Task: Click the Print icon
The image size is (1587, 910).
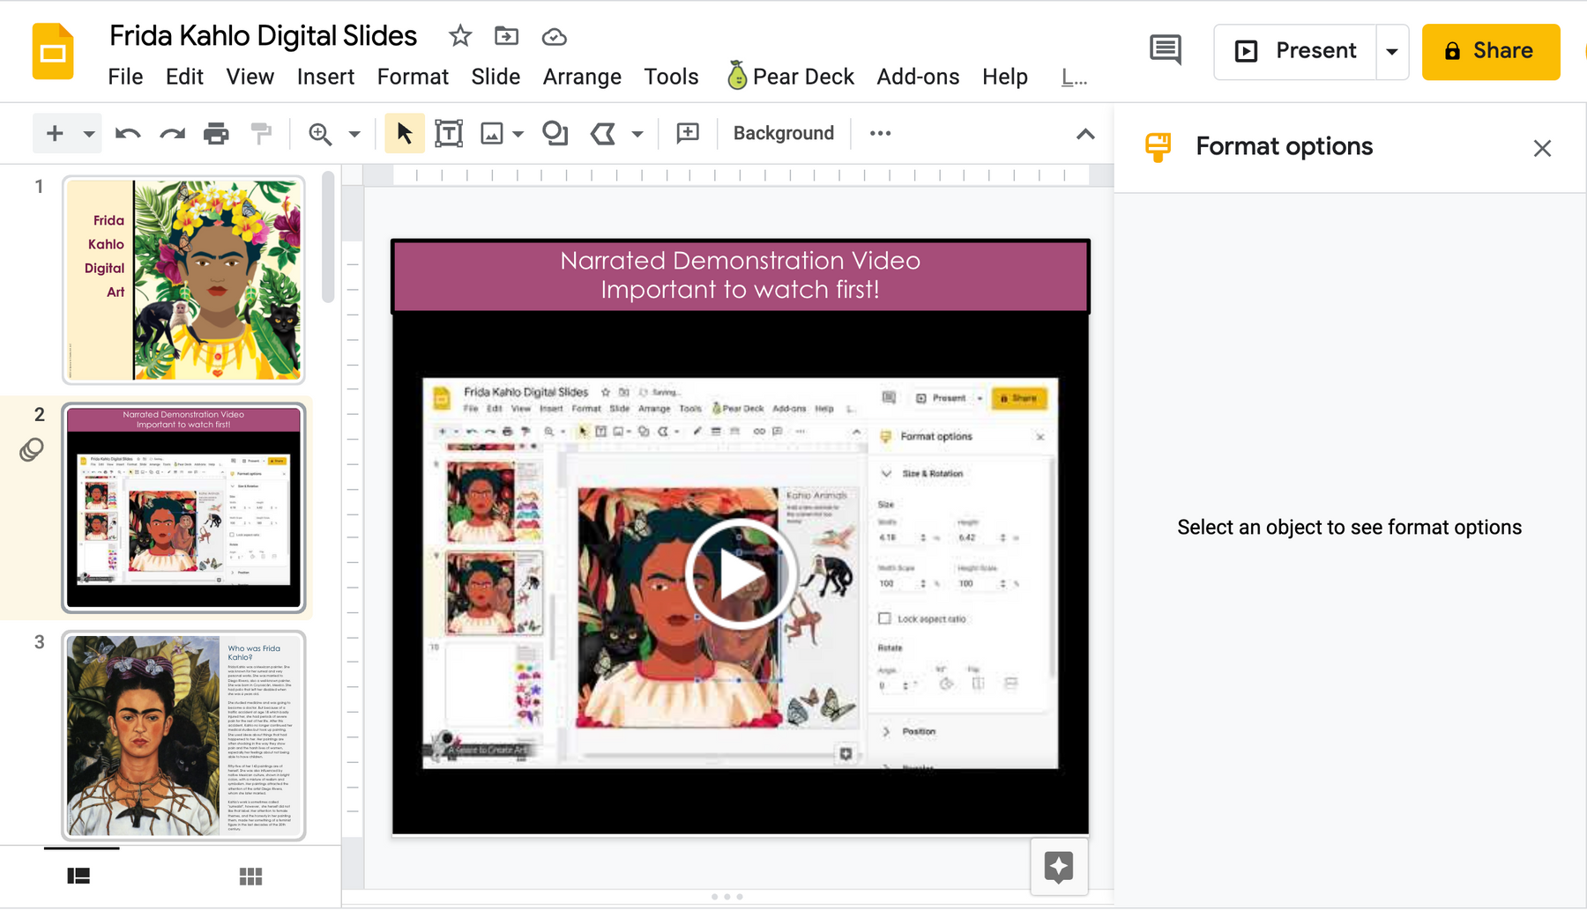Action: 217,133
